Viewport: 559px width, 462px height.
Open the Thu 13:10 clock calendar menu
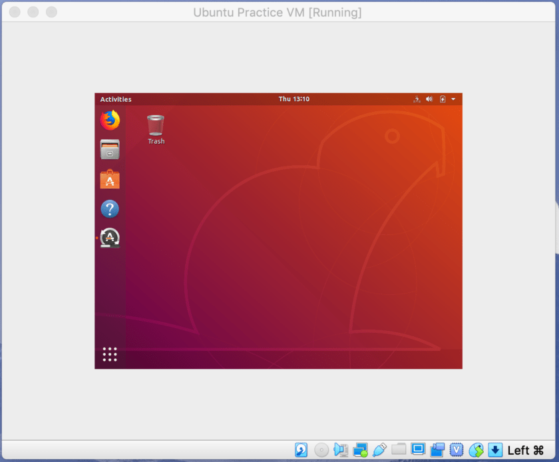click(294, 99)
